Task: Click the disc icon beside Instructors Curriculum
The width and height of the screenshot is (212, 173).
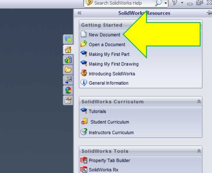Action: tap(84, 131)
